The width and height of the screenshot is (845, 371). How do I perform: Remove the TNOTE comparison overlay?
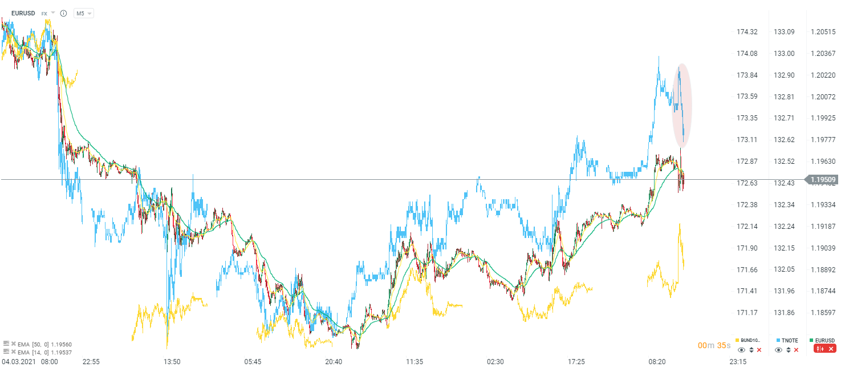[796, 350]
